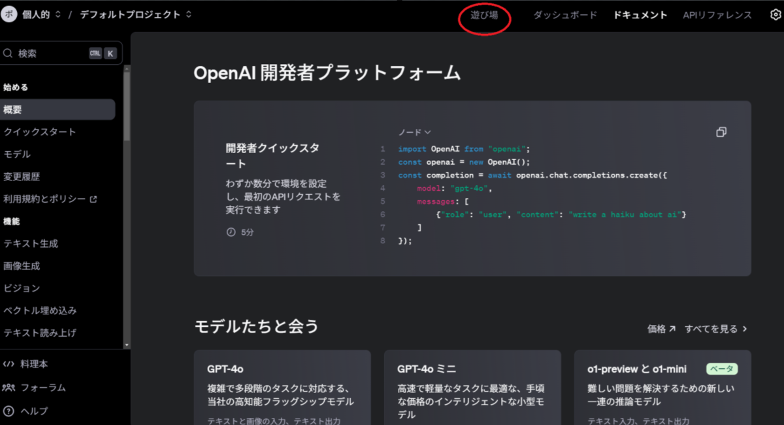Switch to ダッシュボード tab

tap(565, 15)
